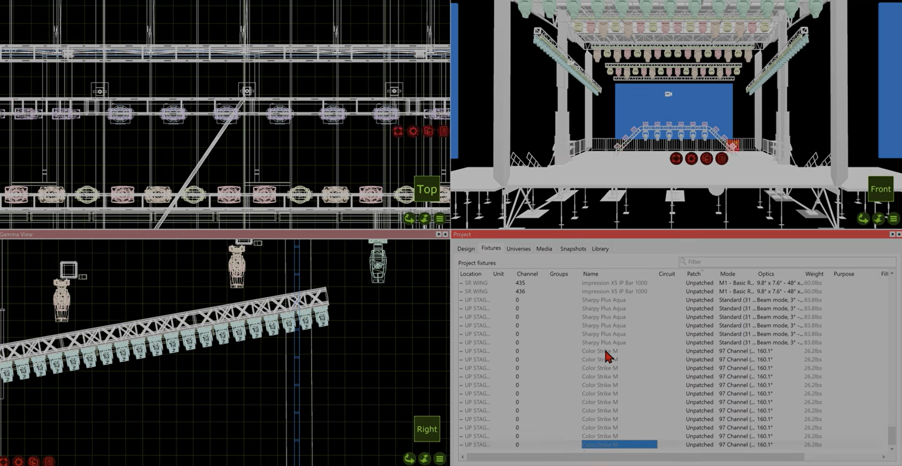Select the highlighted Color Strike M row
The height and width of the screenshot is (466, 902).
(619, 445)
